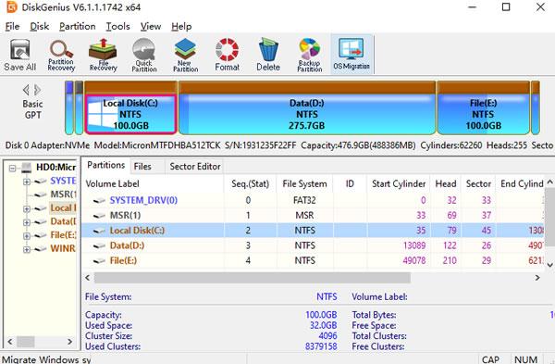Create a New Partition
The width and height of the screenshot is (555, 364).
(186, 55)
